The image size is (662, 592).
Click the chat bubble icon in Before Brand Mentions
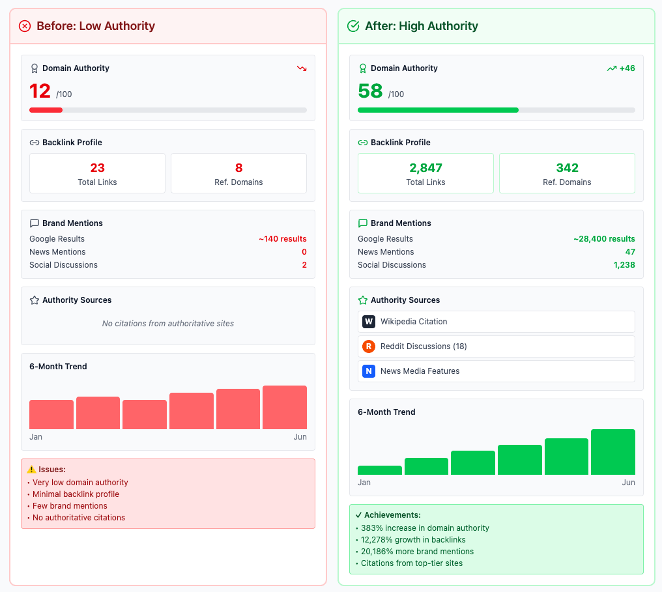pos(34,223)
